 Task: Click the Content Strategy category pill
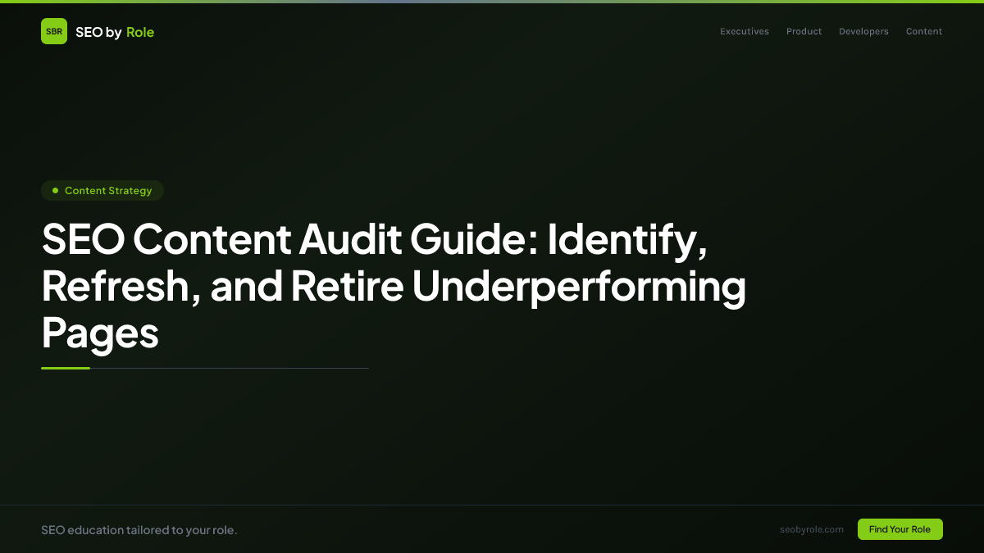coord(102,190)
